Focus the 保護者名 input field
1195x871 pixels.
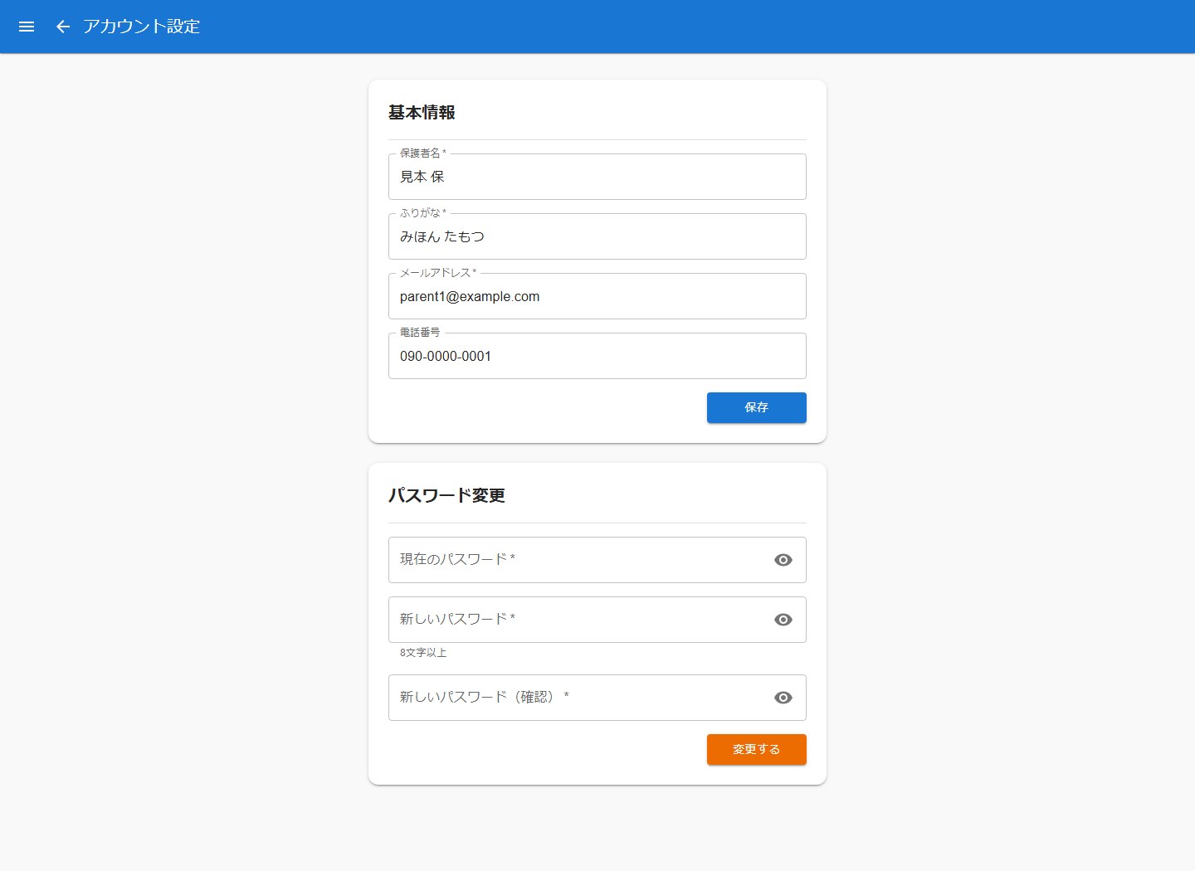click(x=597, y=177)
